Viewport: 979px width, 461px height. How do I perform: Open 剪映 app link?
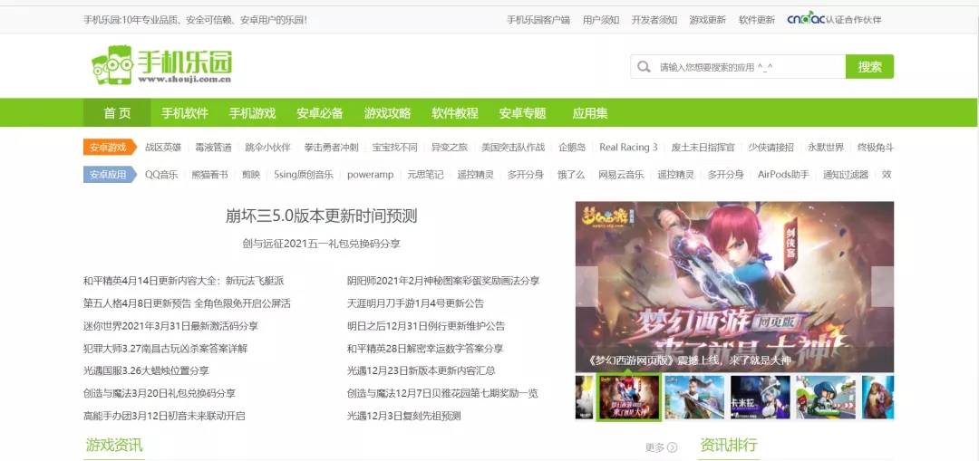251,175
